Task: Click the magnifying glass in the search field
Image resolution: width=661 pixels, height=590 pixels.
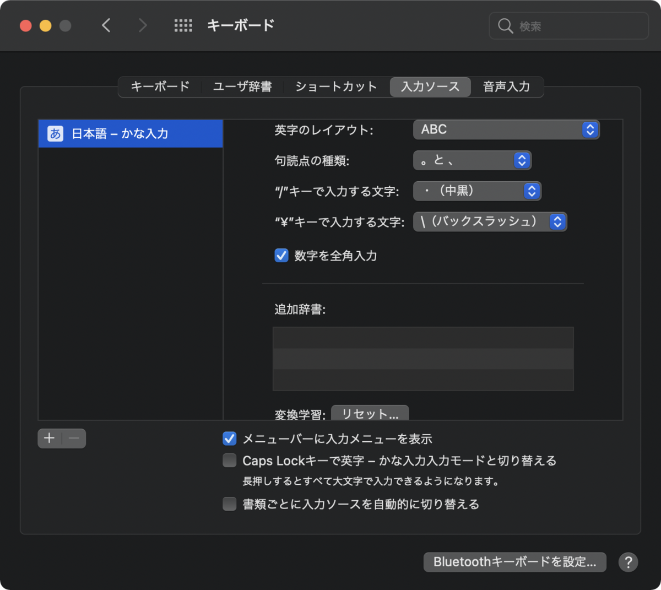Action: [x=505, y=25]
